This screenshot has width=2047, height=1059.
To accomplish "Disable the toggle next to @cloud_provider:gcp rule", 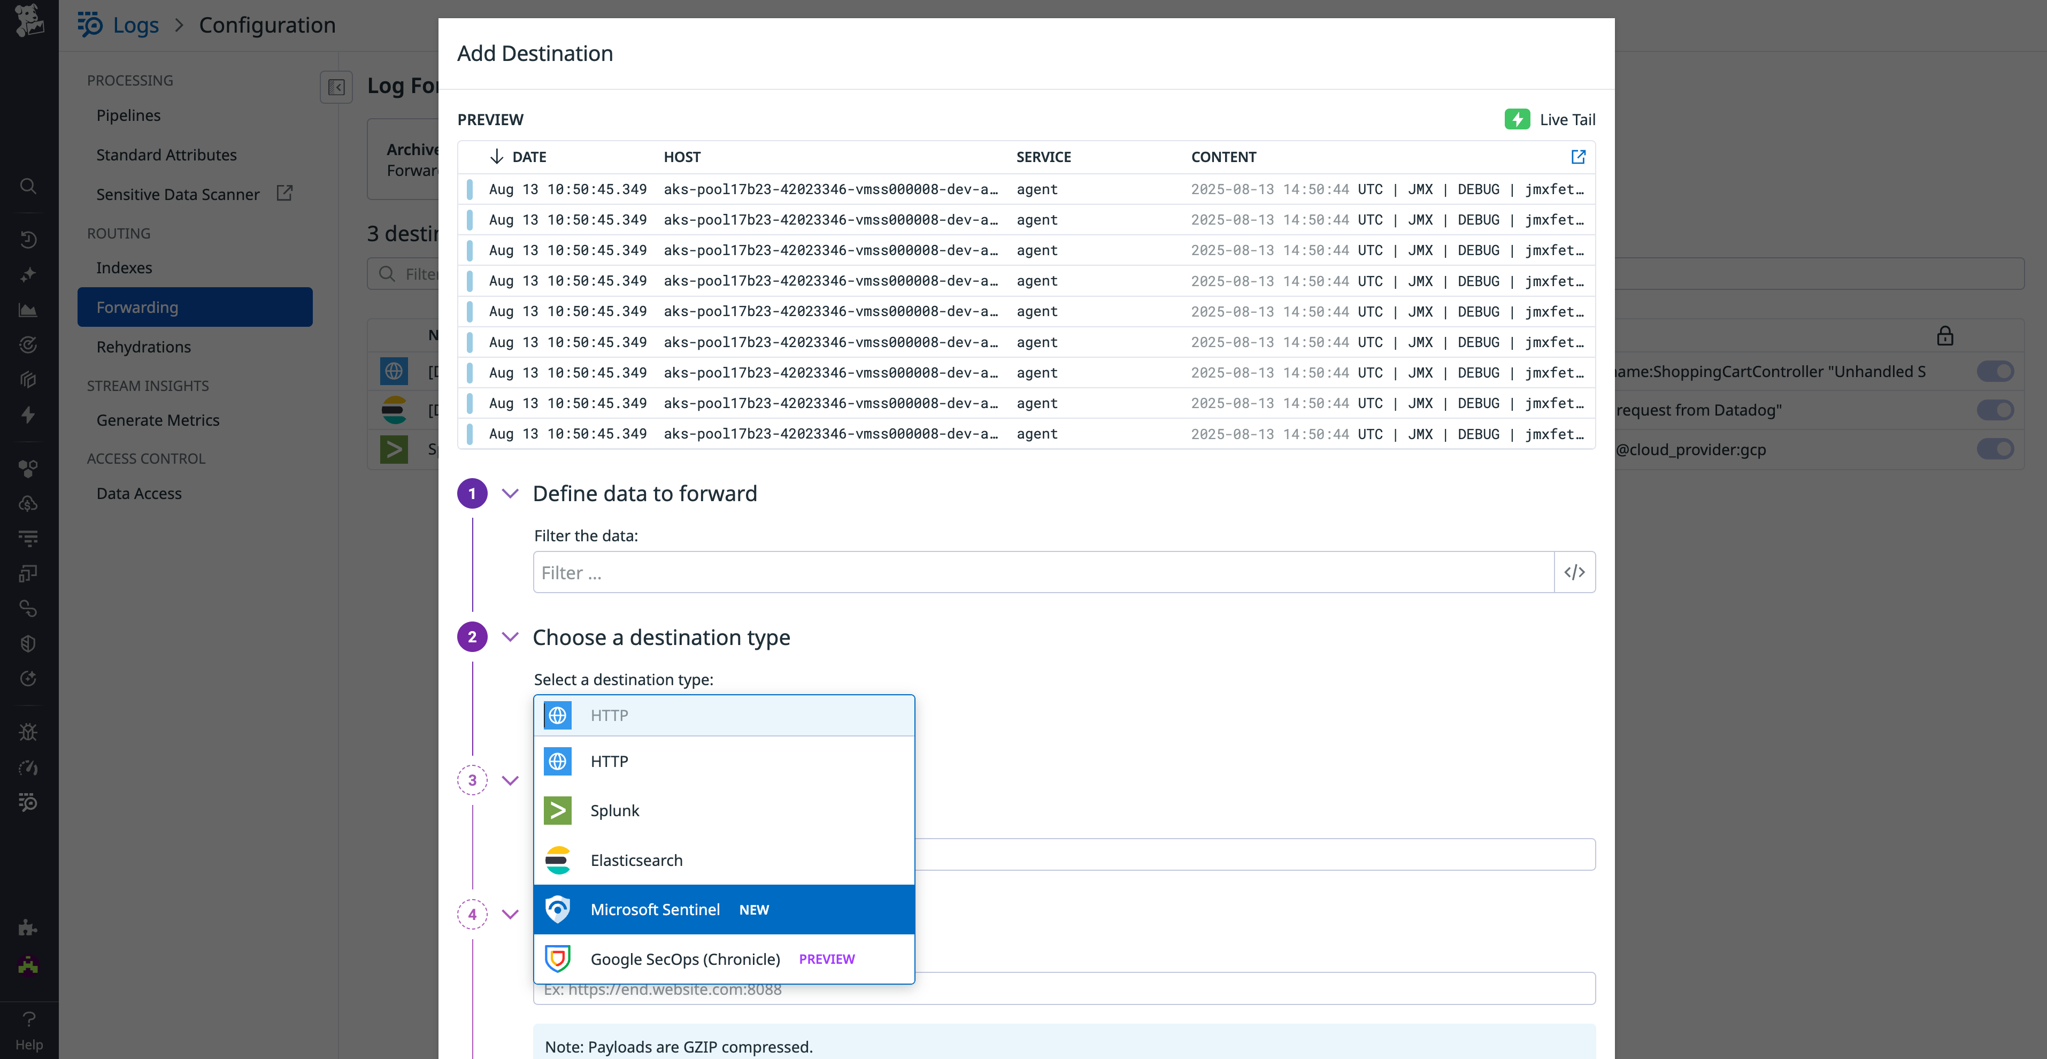I will (1995, 448).
